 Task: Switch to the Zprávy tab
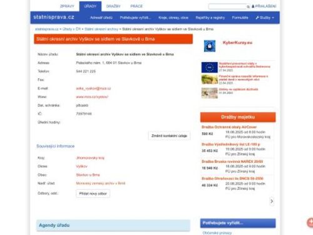tap(67, 6)
